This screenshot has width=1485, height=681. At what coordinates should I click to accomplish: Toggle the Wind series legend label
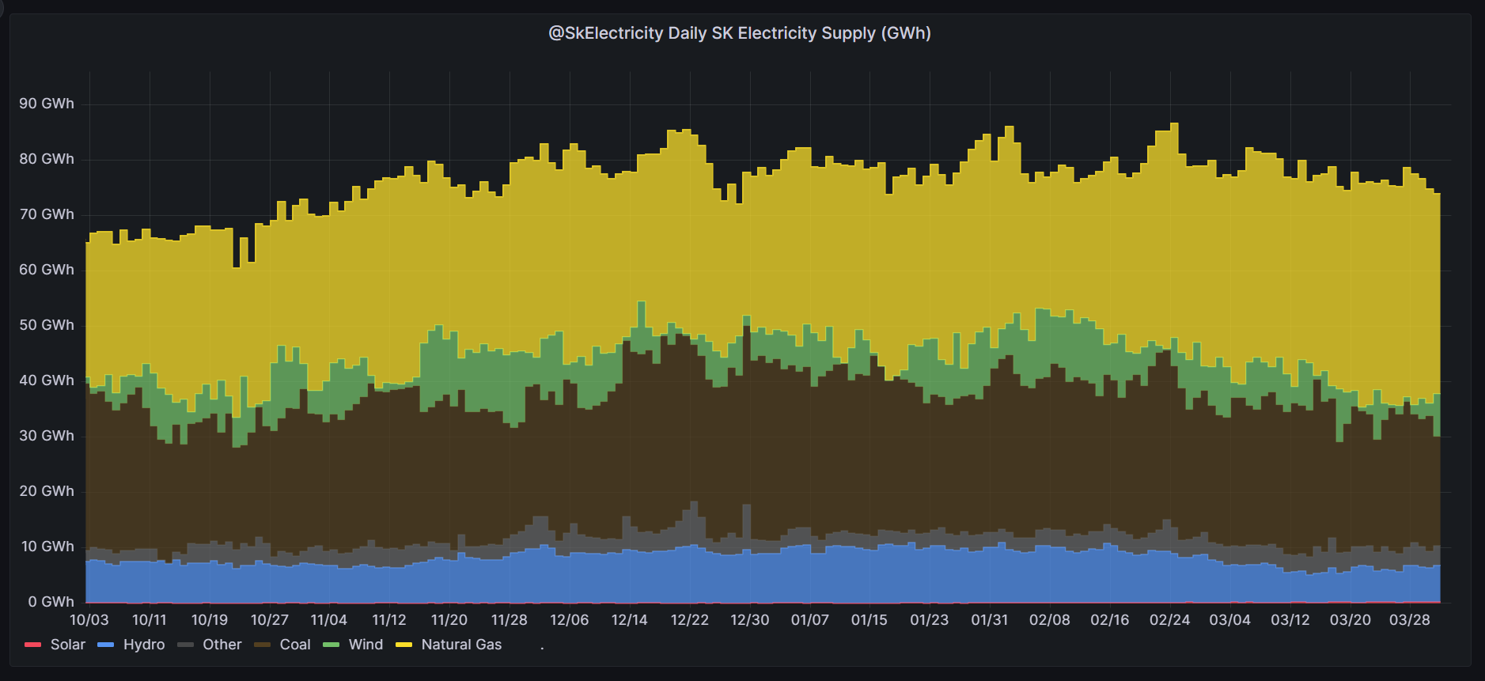point(366,645)
